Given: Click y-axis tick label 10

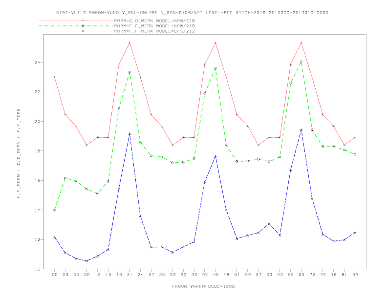Looking at the screenshot, I should click(38, 269).
